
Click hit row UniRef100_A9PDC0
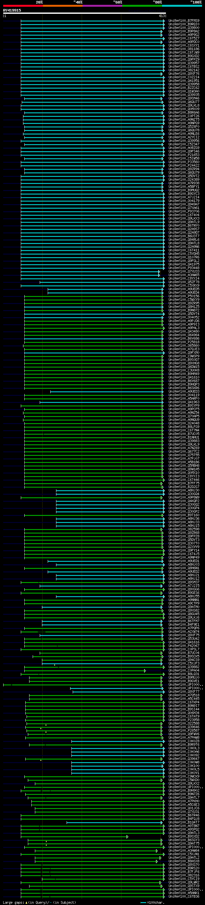(184, 42)
